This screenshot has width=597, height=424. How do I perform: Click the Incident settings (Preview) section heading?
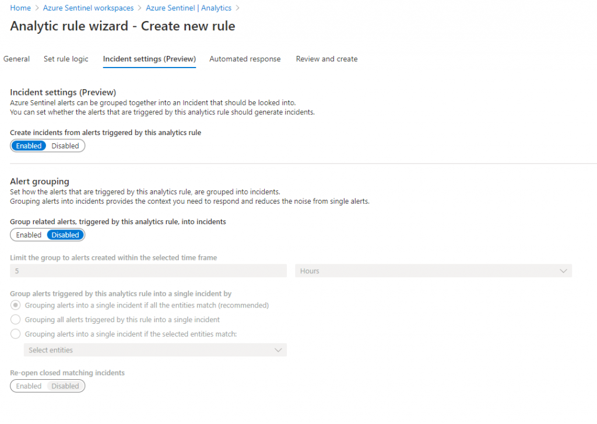tap(63, 93)
